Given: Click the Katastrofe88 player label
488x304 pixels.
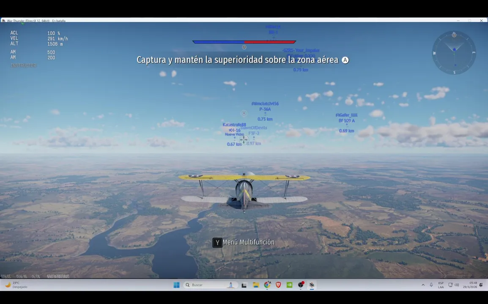Looking at the screenshot, I should [x=234, y=125].
